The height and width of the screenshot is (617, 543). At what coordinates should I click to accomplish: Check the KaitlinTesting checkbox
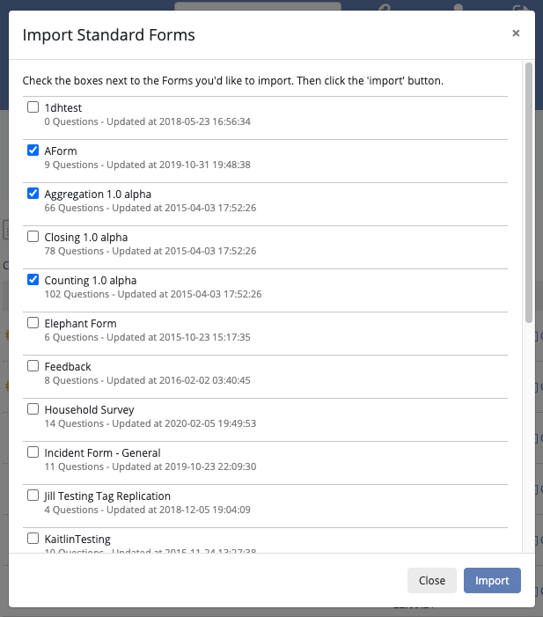click(33, 539)
